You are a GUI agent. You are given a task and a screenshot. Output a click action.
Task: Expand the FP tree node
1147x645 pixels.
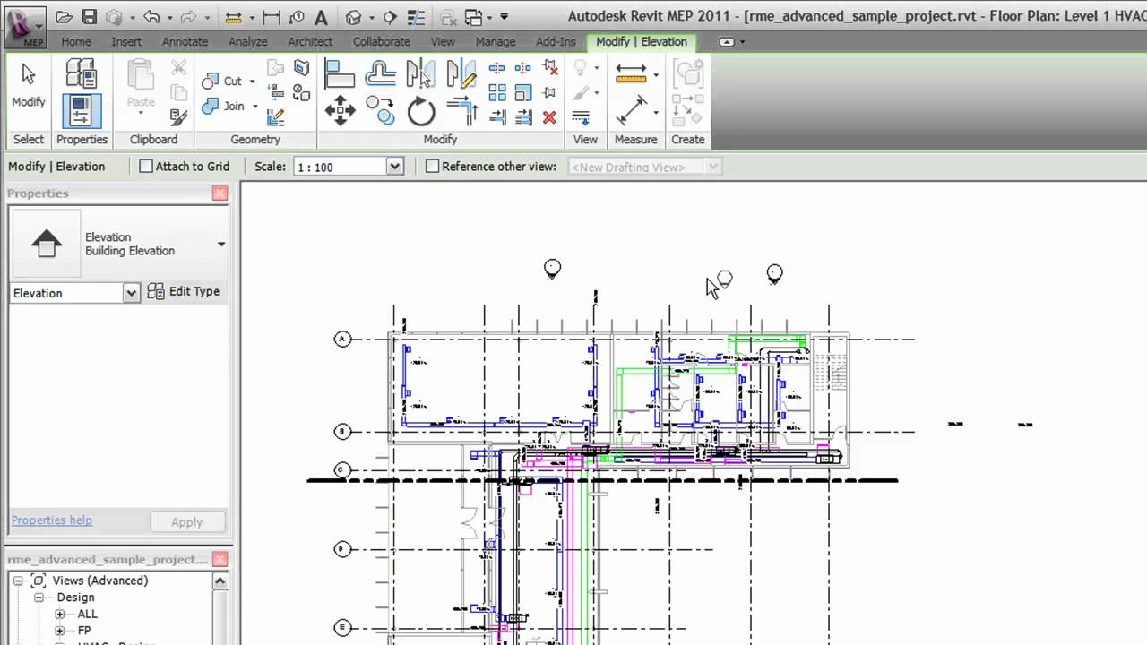60,631
